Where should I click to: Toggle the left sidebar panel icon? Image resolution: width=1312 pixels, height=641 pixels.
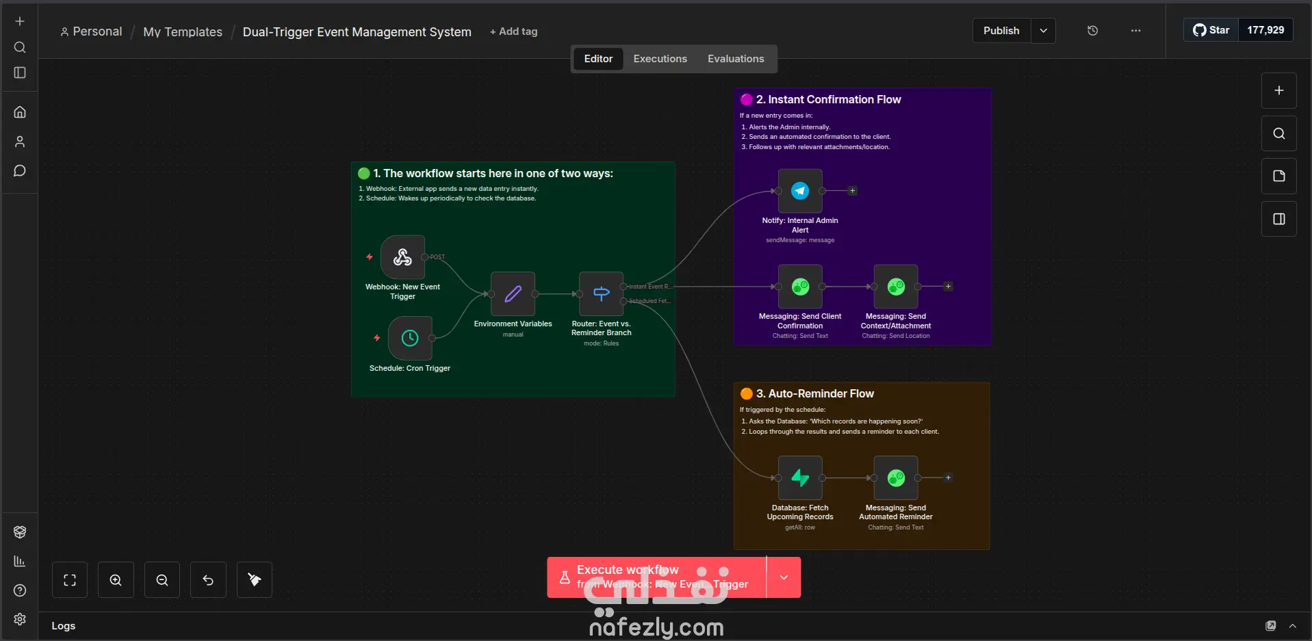coord(20,73)
